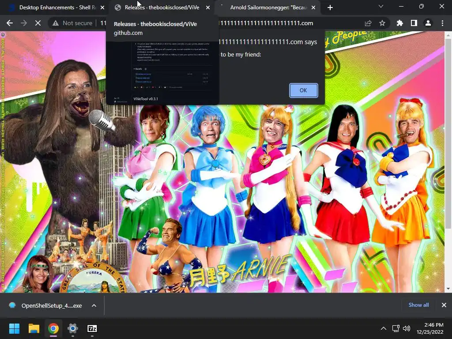This screenshot has width=452, height=339.
Task: Open File Explorer from taskbar
Action: click(34, 328)
